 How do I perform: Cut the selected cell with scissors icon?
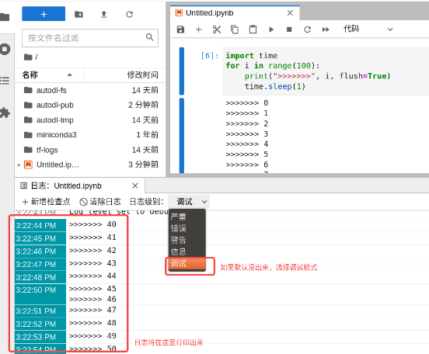pos(216,29)
